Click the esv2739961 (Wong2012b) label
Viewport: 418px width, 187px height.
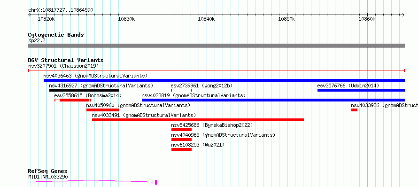tap(201, 86)
